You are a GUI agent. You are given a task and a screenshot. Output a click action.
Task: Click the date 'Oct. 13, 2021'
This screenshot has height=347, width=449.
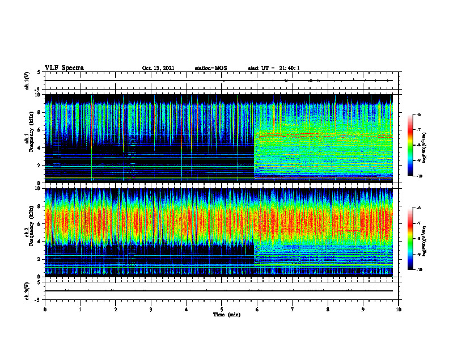(x=158, y=68)
